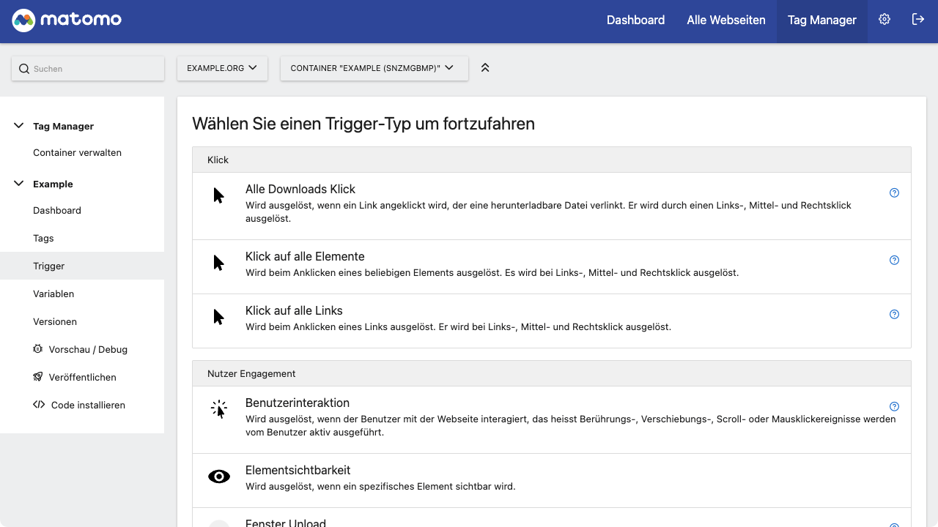The height and width of the screenshot is (527, 938).
Task: Select Trigger in the sidebar
Action: (x=82, y=266)
